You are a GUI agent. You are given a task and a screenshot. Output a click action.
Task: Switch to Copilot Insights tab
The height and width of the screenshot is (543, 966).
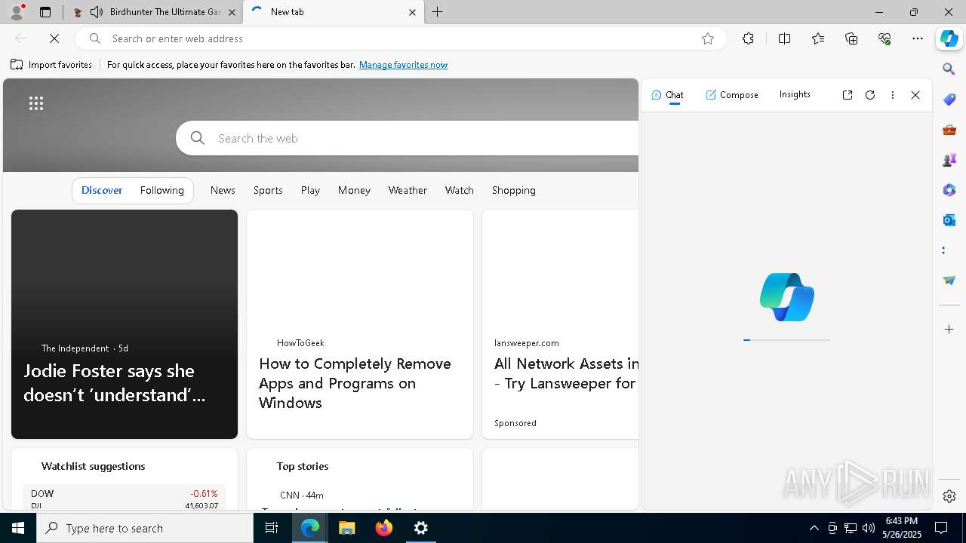point(795,94)
